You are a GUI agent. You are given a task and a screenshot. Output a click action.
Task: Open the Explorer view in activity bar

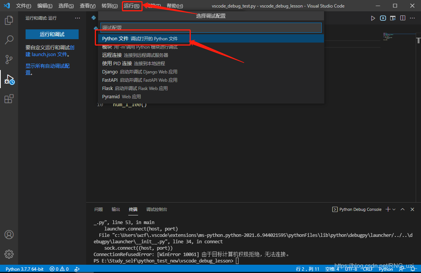click(x=9, y=20)
